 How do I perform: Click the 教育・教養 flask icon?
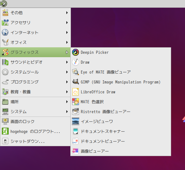5,92
